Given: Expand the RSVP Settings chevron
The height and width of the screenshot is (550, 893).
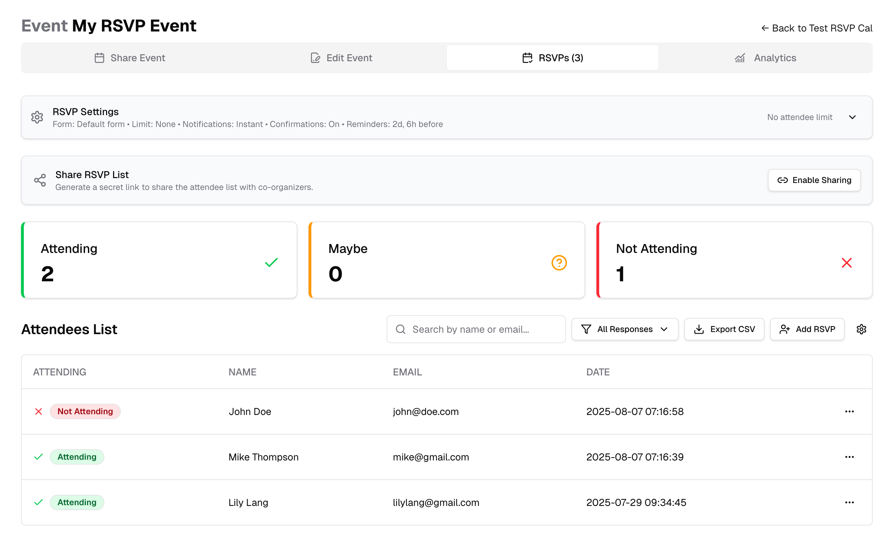Looking at the screenshot, I should tap(852, 117).
